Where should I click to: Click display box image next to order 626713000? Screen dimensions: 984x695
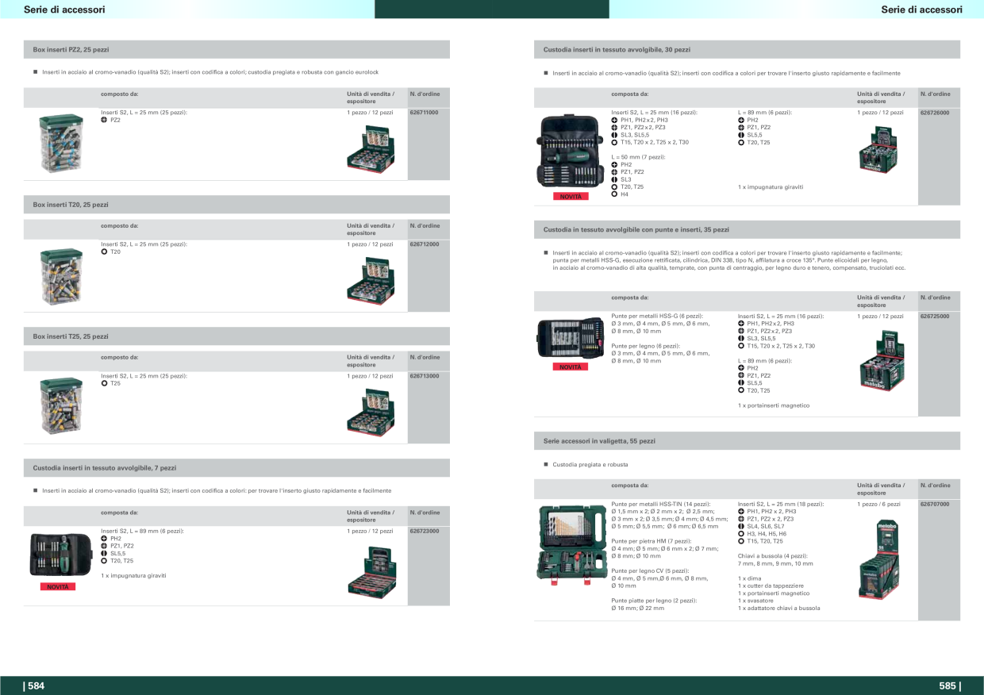tap(371, 412)
